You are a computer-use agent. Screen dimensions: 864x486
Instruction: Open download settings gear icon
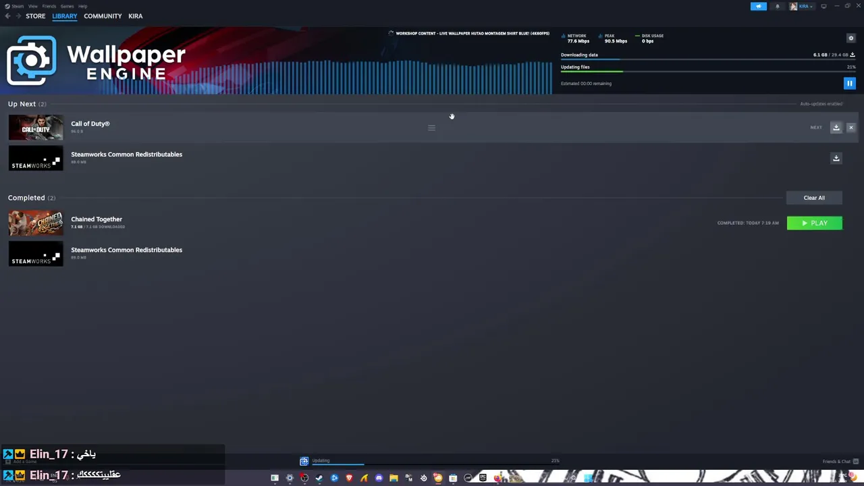click(x=850, y=38)
